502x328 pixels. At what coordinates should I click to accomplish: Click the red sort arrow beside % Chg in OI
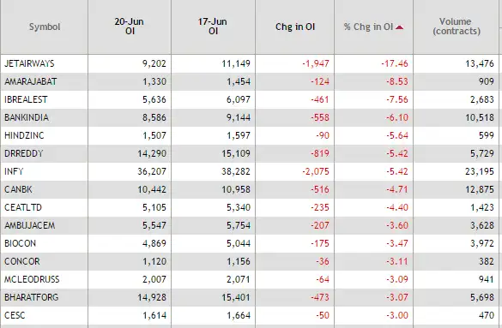point(399,27)
